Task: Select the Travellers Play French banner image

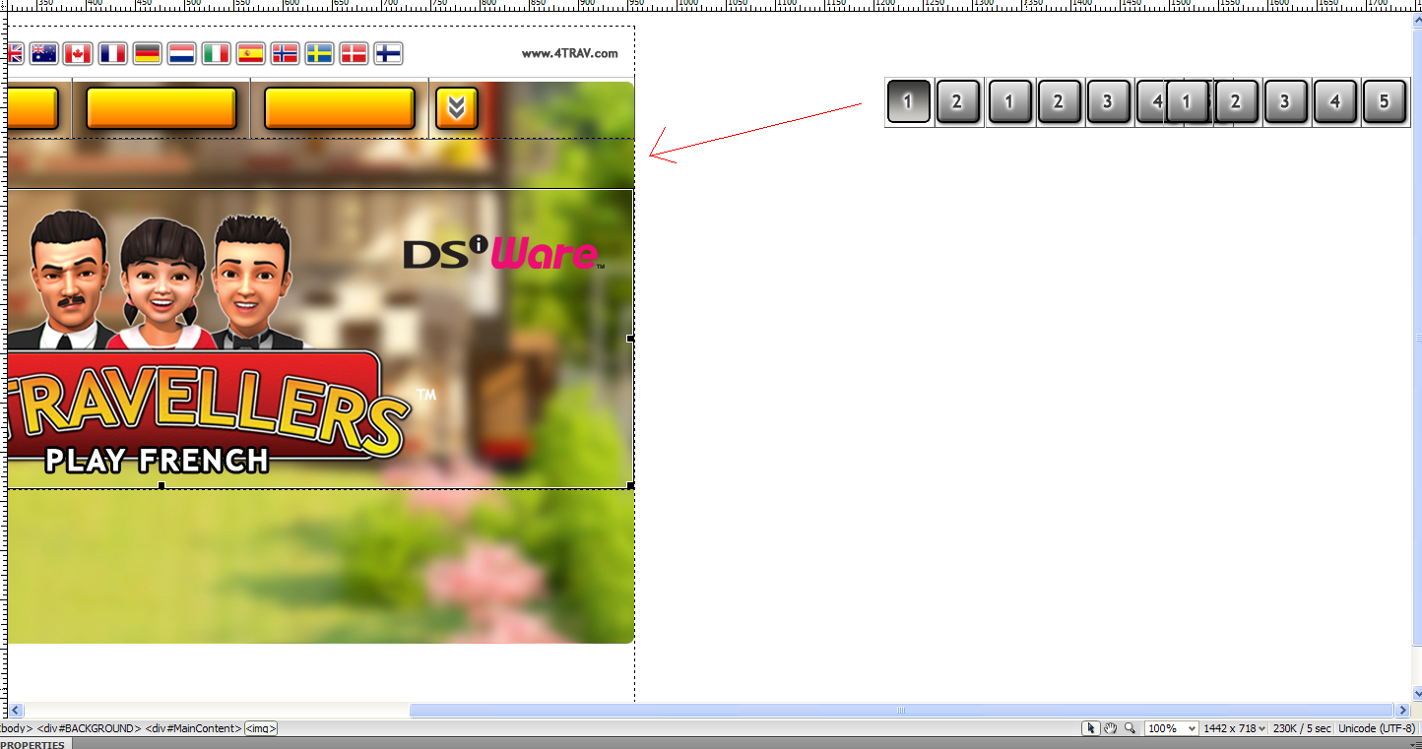Action: point(320,338)
